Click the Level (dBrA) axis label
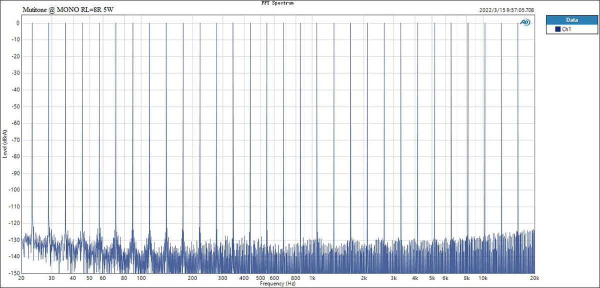Image resolution: width=600 pixels, height=288 pixels. coord(4,143)
